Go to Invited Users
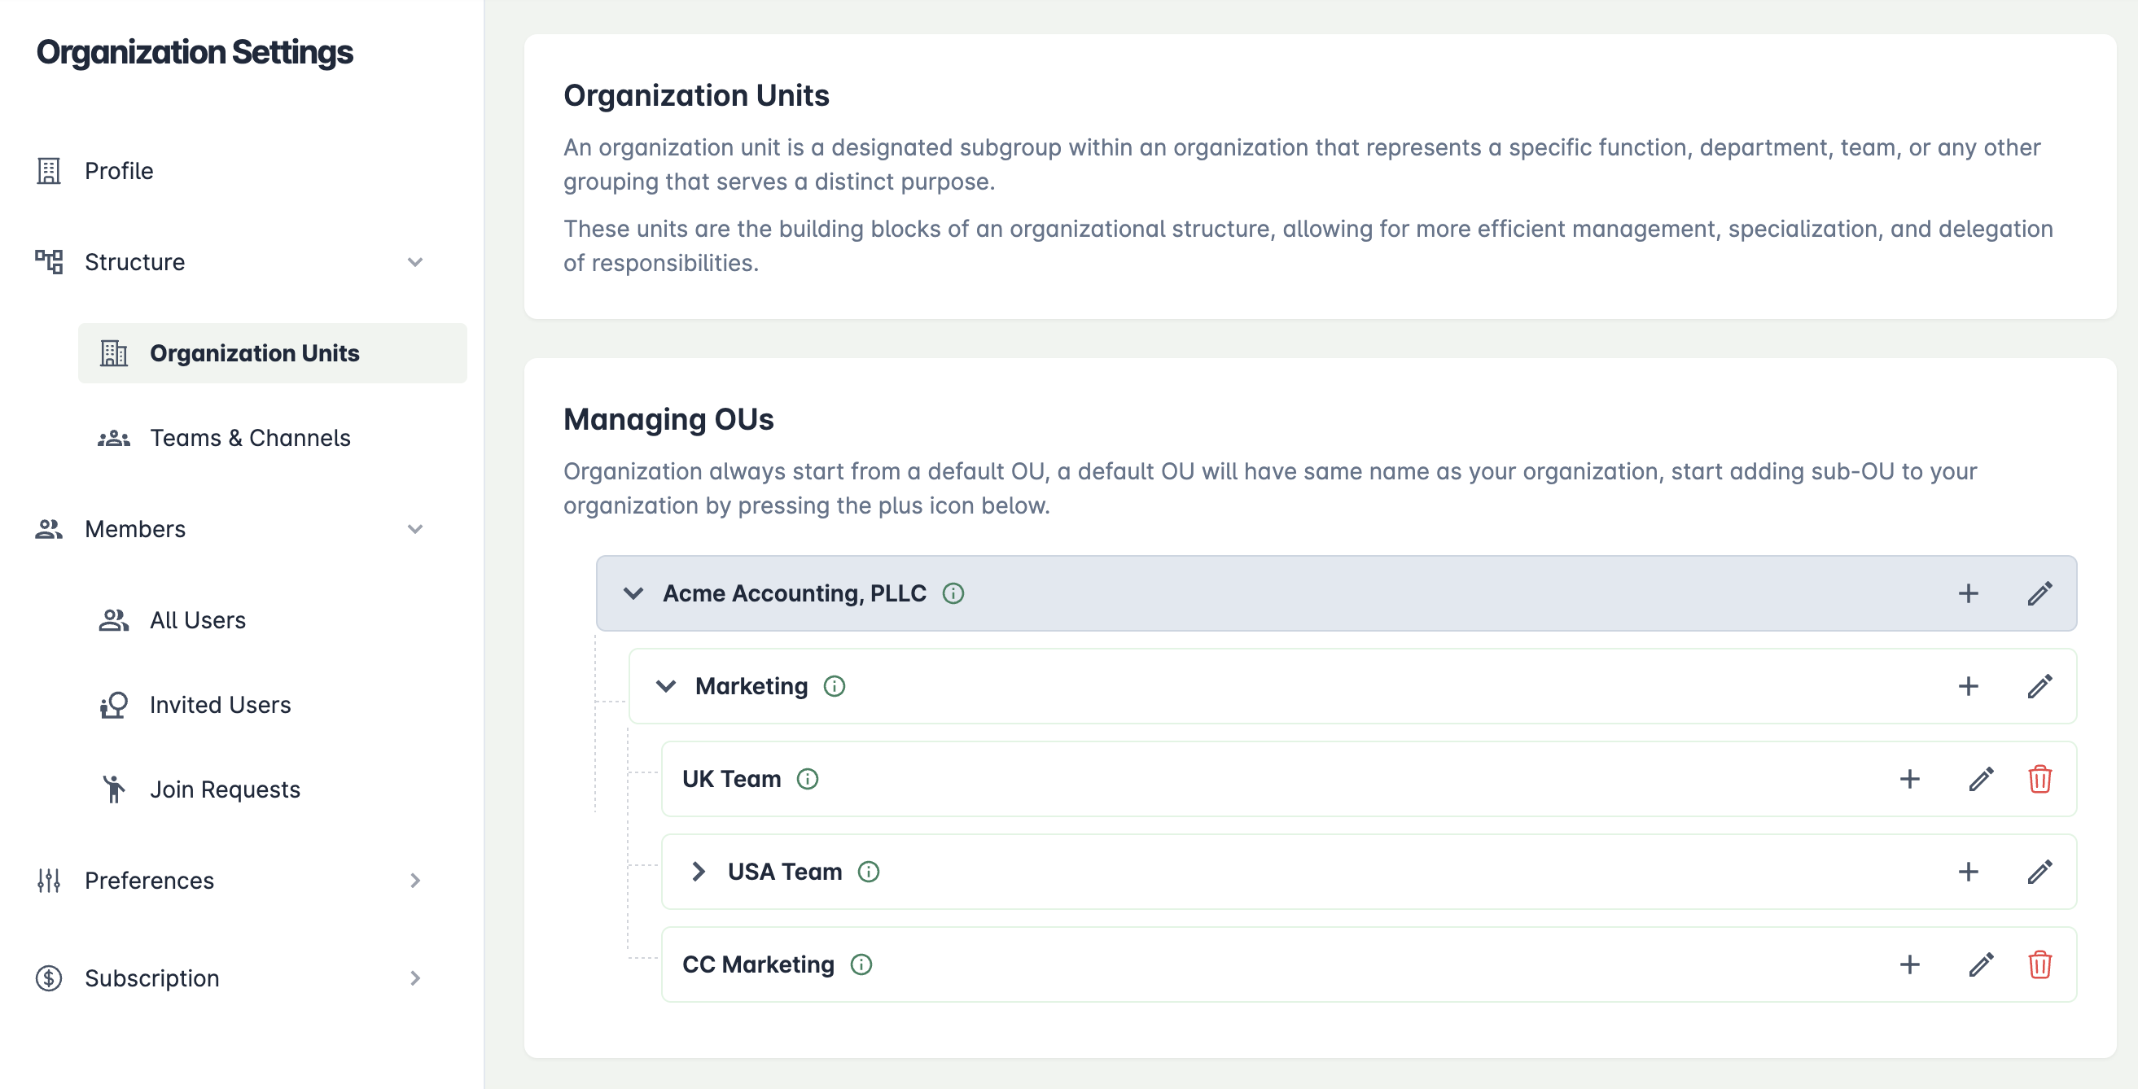2138x1089 pixels. (220, 705)
